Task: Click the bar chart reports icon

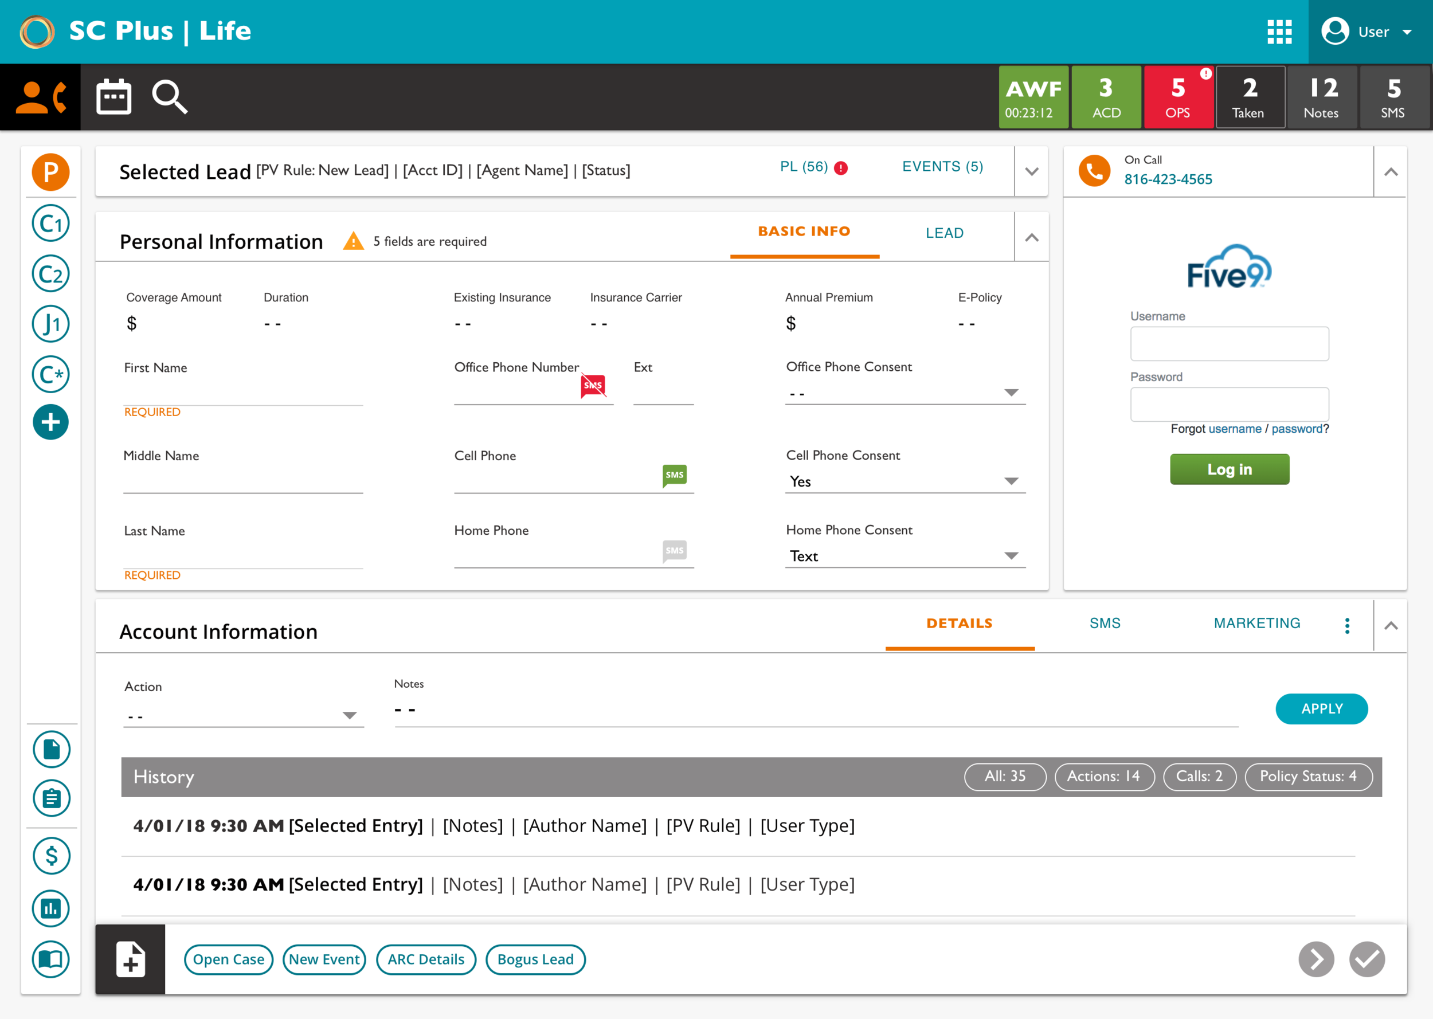Action: coord(50,908)
